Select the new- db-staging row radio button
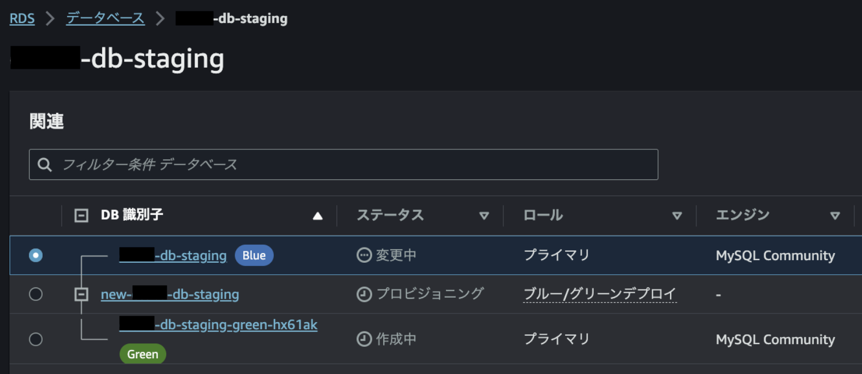The height and width of the screenshot is (374, 862). pos(36,294)
